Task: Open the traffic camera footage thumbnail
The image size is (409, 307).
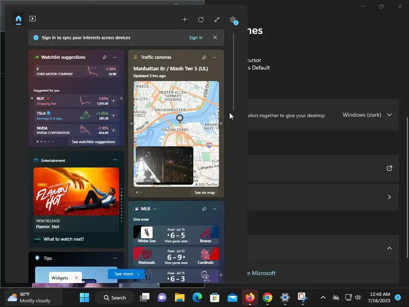Action: pos(165,165)
